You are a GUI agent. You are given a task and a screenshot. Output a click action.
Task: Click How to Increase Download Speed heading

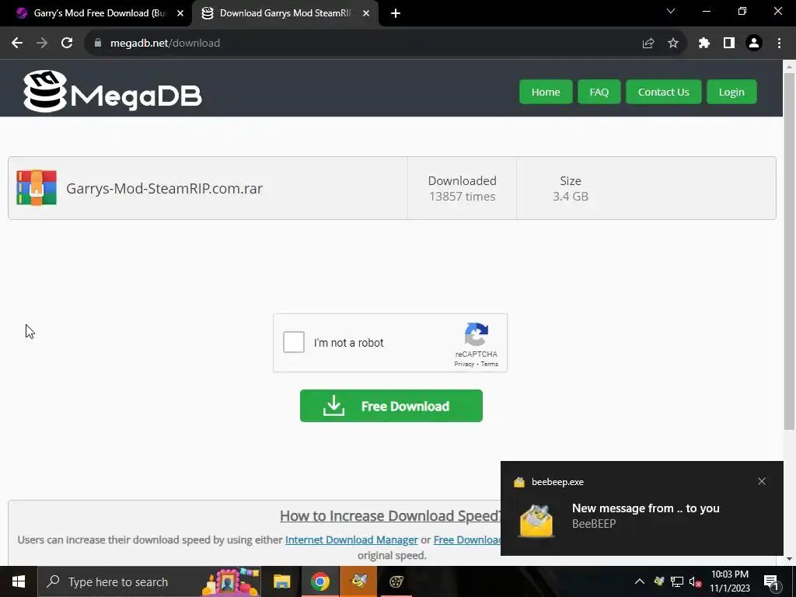point(390,516)
